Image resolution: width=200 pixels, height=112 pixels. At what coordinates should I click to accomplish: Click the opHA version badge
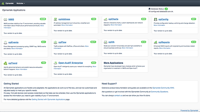click(143, 42)
